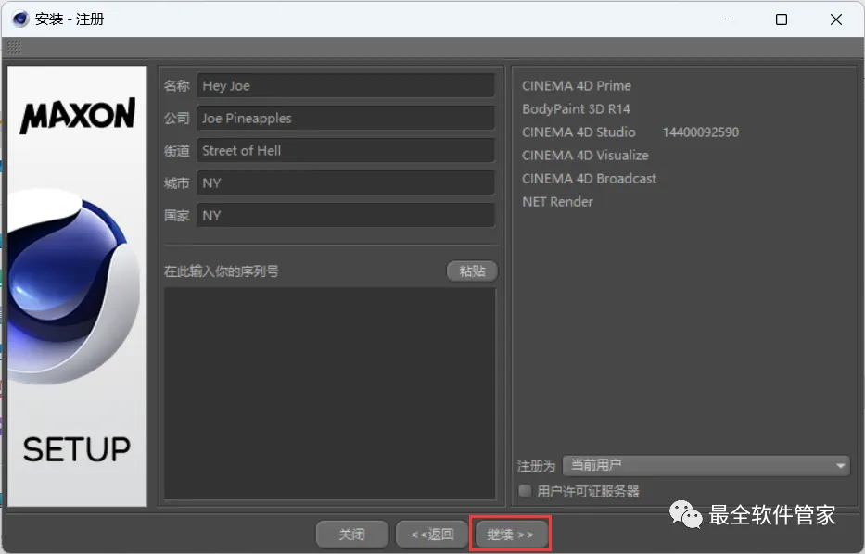Image resolution: width=865 pixels, height=554 pixels.
Task: Go back with the <<返回 button
Action: (x=432, y=535)
